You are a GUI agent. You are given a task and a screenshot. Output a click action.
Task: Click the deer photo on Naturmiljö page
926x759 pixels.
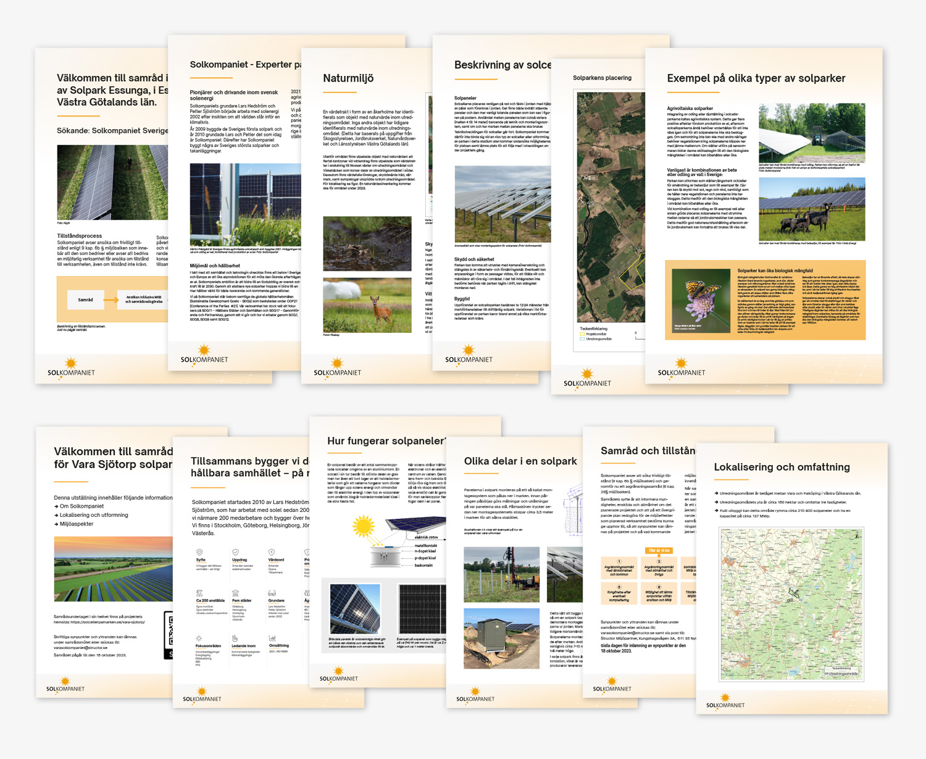tap(367, 305)
